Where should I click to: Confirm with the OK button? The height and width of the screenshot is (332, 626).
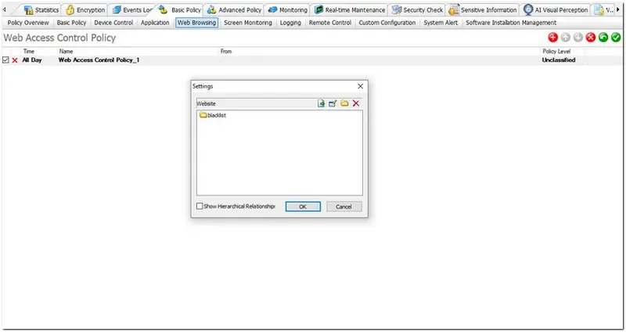tap(303, 207)
